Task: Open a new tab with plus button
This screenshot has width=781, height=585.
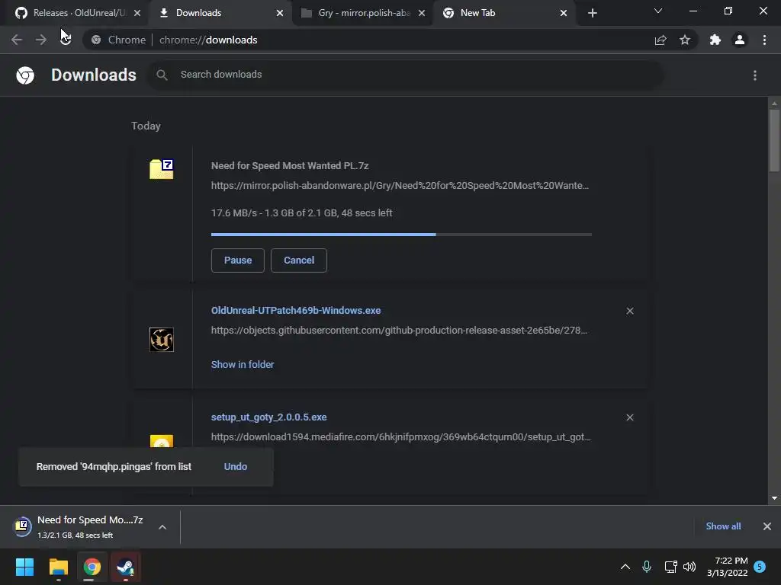Action: tap(592, 13)
